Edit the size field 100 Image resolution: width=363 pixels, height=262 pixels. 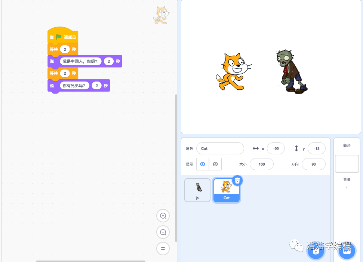point(262,164)
